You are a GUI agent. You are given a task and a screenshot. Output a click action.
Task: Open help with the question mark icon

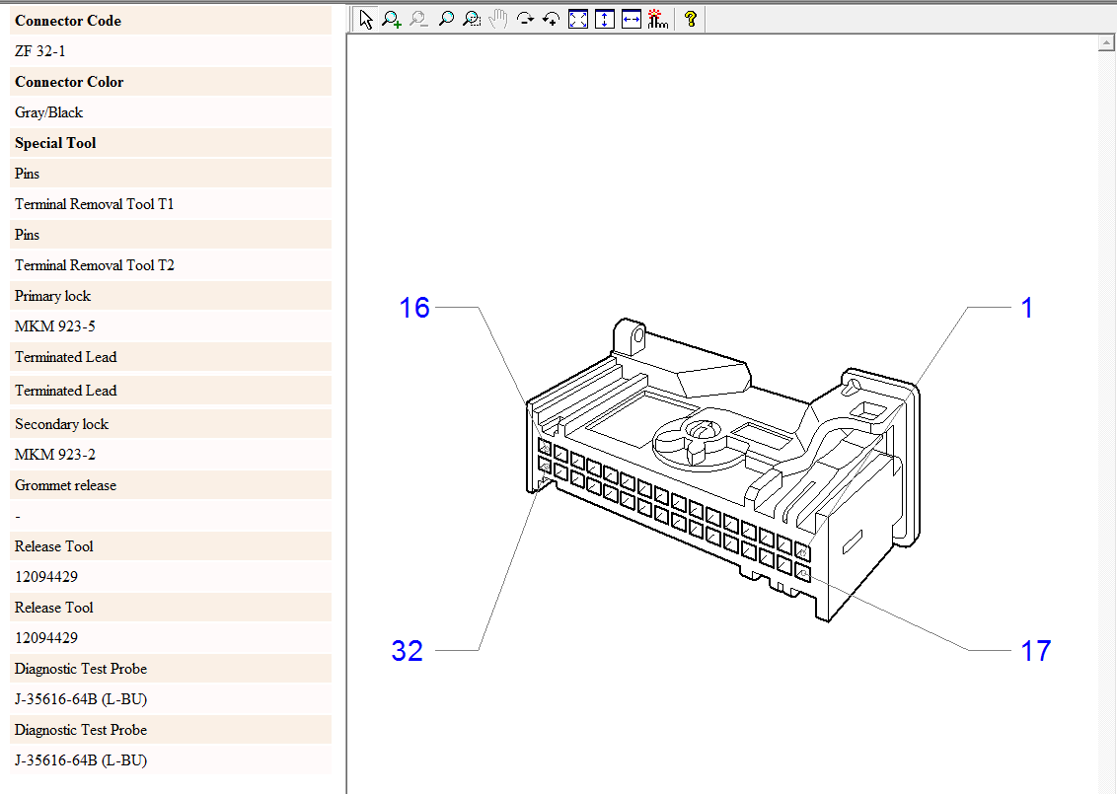pos(691,19)
